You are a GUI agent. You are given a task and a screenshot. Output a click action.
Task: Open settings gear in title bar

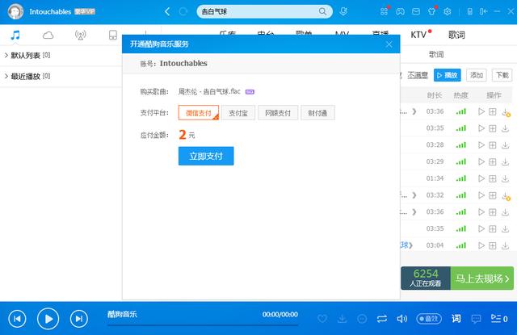448,12
